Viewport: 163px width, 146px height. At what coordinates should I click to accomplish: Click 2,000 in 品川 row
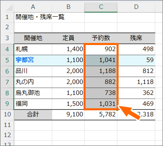click(x=68, y=71)
